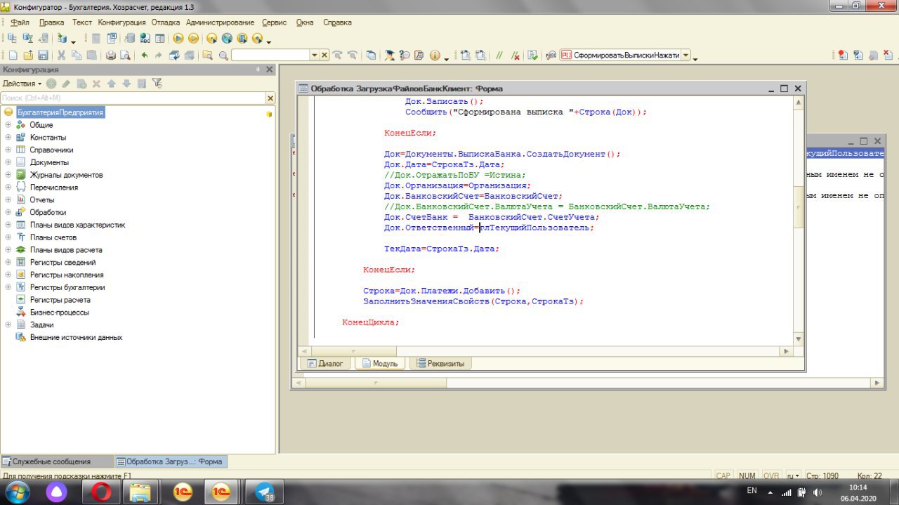Open Telegram from the Windows taskbar

click(x=264, y=492)
